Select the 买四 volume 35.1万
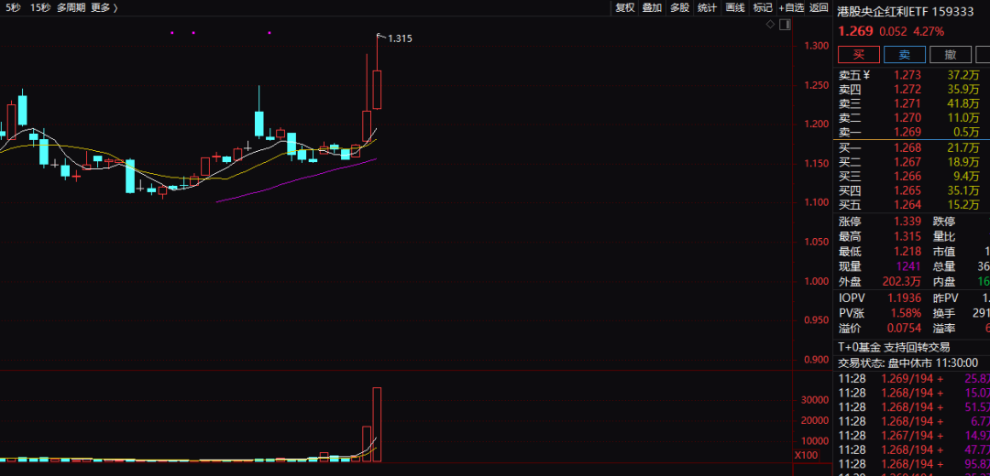 click(962, 190)
